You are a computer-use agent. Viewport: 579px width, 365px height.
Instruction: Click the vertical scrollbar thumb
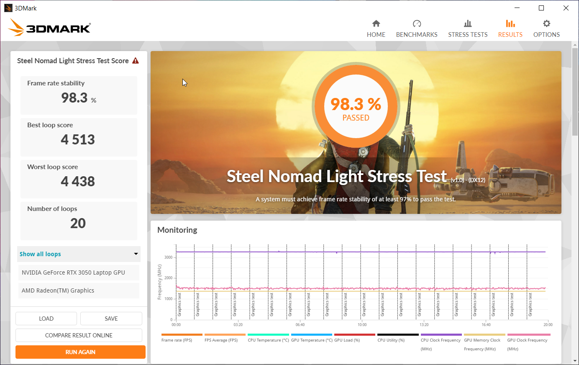pyautogui.click(x=575, y=92)
